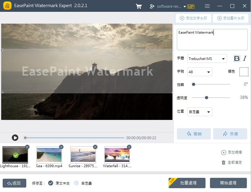Click the 開始處理 start processing button
The image size is (251, 192).
point(228,183)
